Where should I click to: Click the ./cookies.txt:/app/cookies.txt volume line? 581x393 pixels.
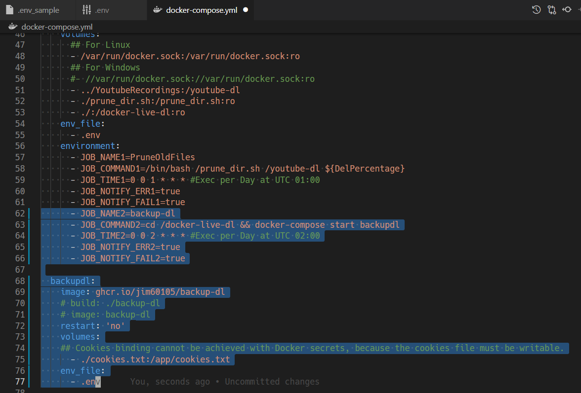[155, 359]
